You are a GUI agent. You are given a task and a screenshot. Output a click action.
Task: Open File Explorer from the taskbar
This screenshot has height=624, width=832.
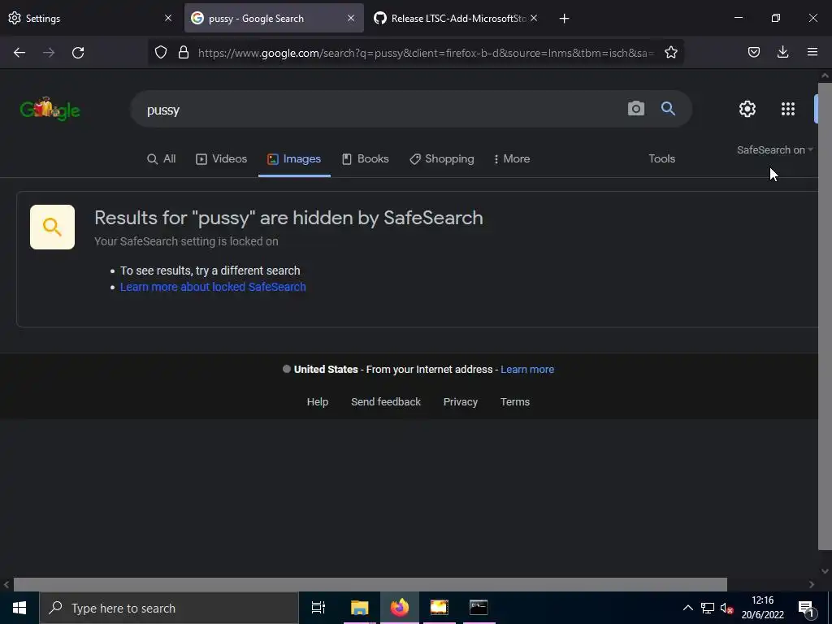[359, 608]
